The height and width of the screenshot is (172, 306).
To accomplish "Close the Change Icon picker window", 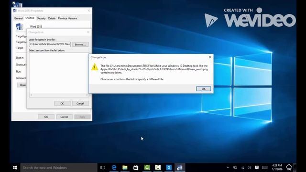I will 88,32.
